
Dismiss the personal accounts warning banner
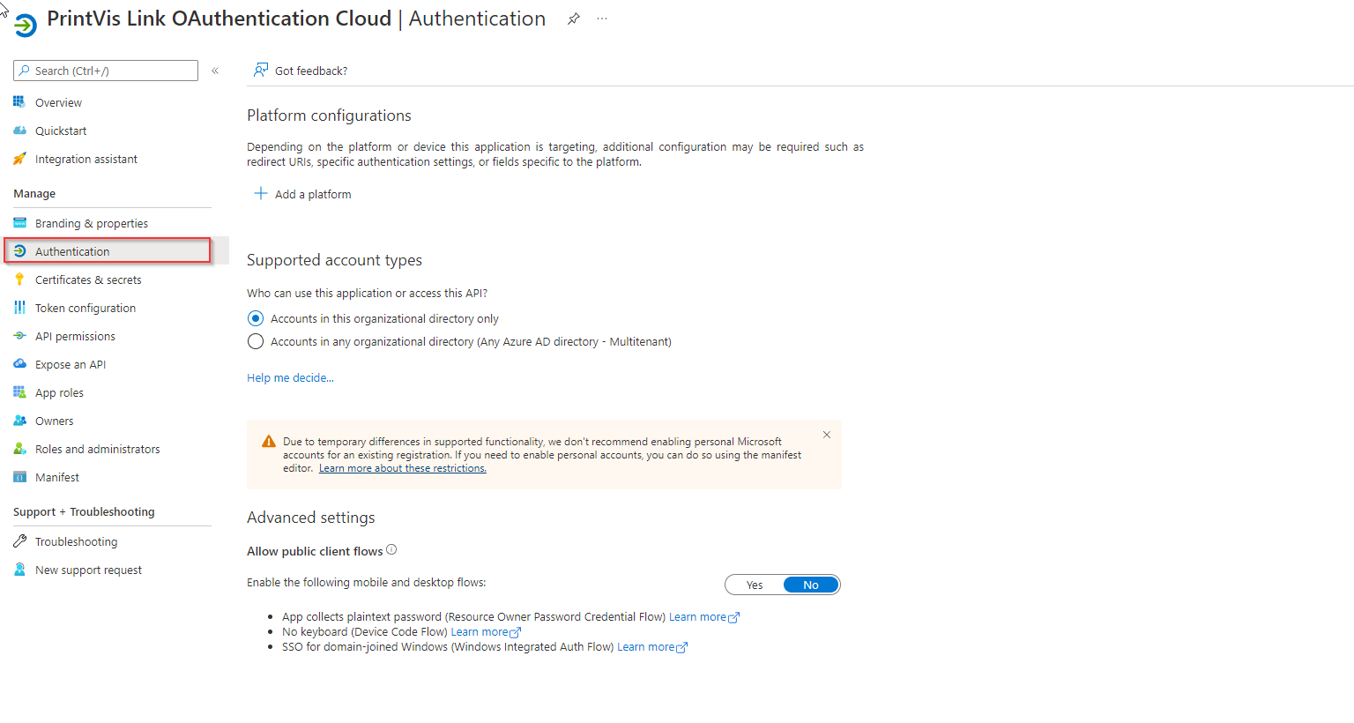click(827, 435)
